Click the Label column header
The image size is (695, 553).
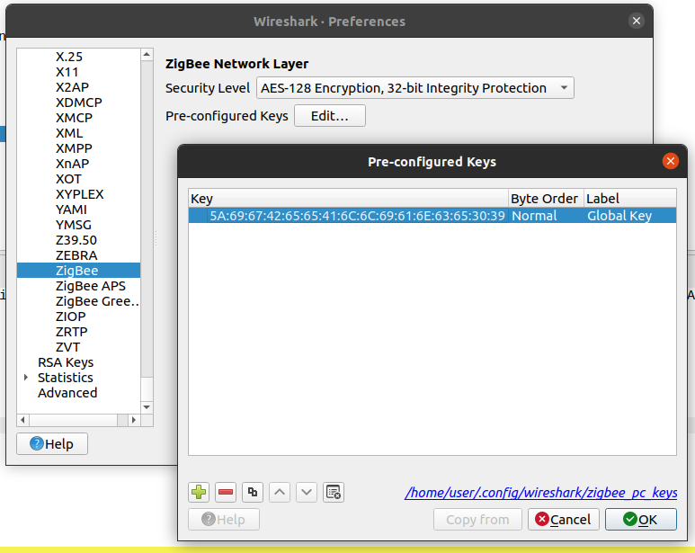(630, 199)
